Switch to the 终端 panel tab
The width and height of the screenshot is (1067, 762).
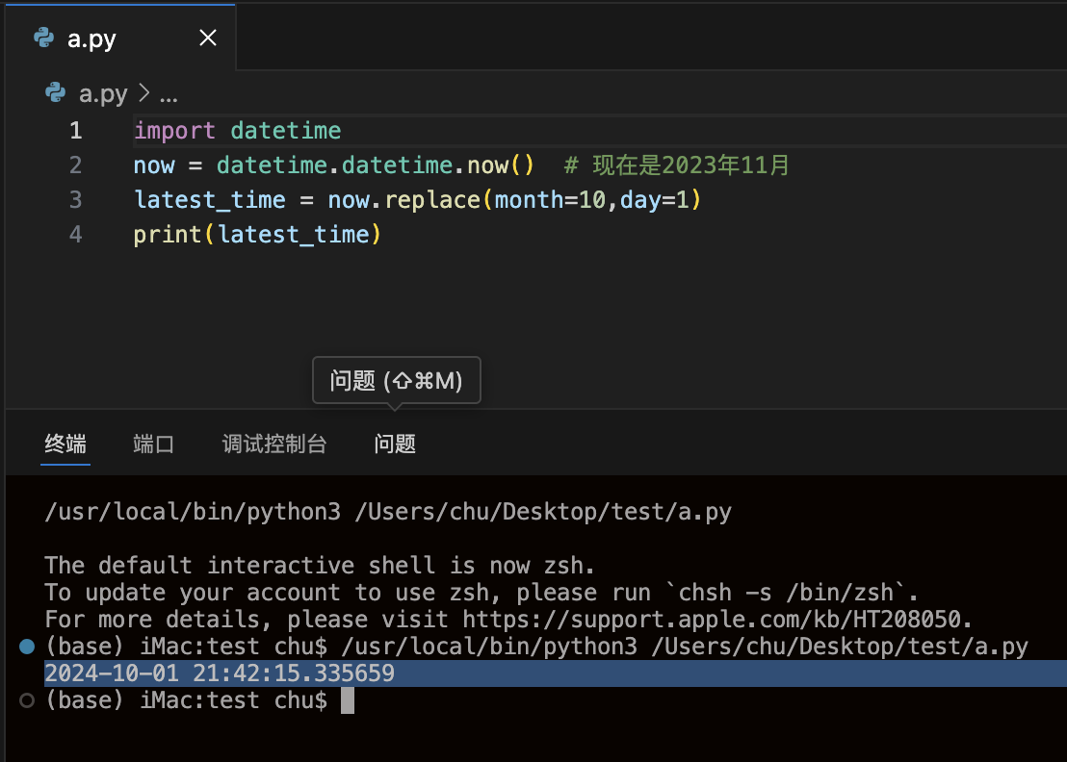click(65, 444)
